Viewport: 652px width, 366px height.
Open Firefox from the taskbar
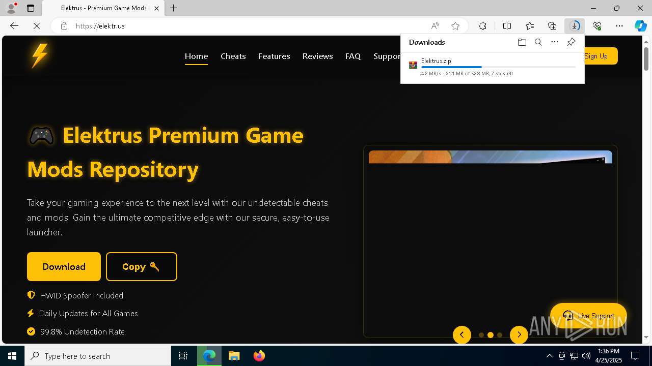pyautogui.click(x=259, y=356)
